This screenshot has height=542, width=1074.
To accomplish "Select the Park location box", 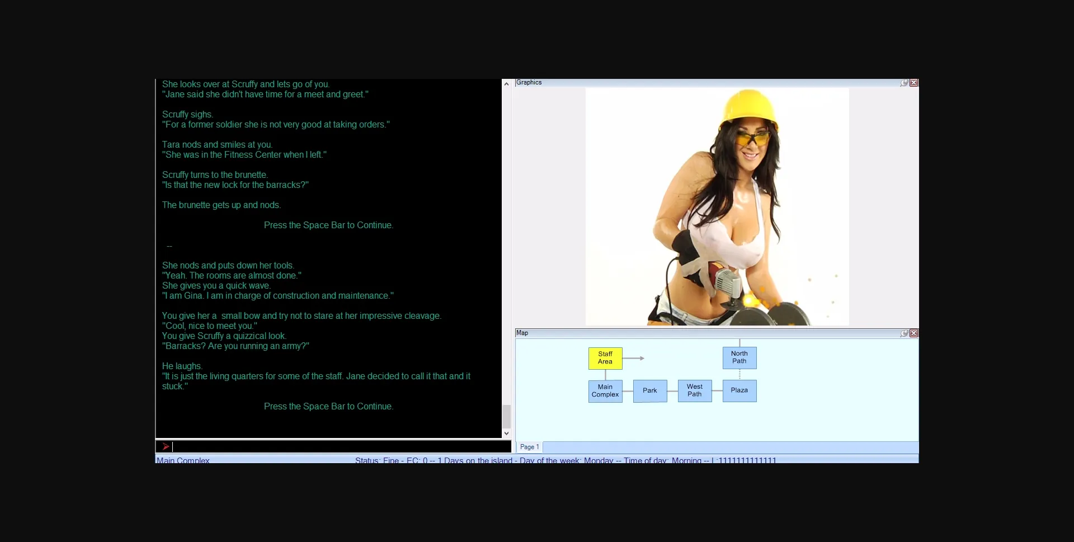I will (x=650, y=391).
